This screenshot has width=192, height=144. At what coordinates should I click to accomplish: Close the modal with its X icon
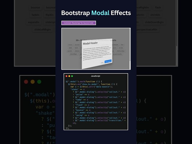[111, 40]
